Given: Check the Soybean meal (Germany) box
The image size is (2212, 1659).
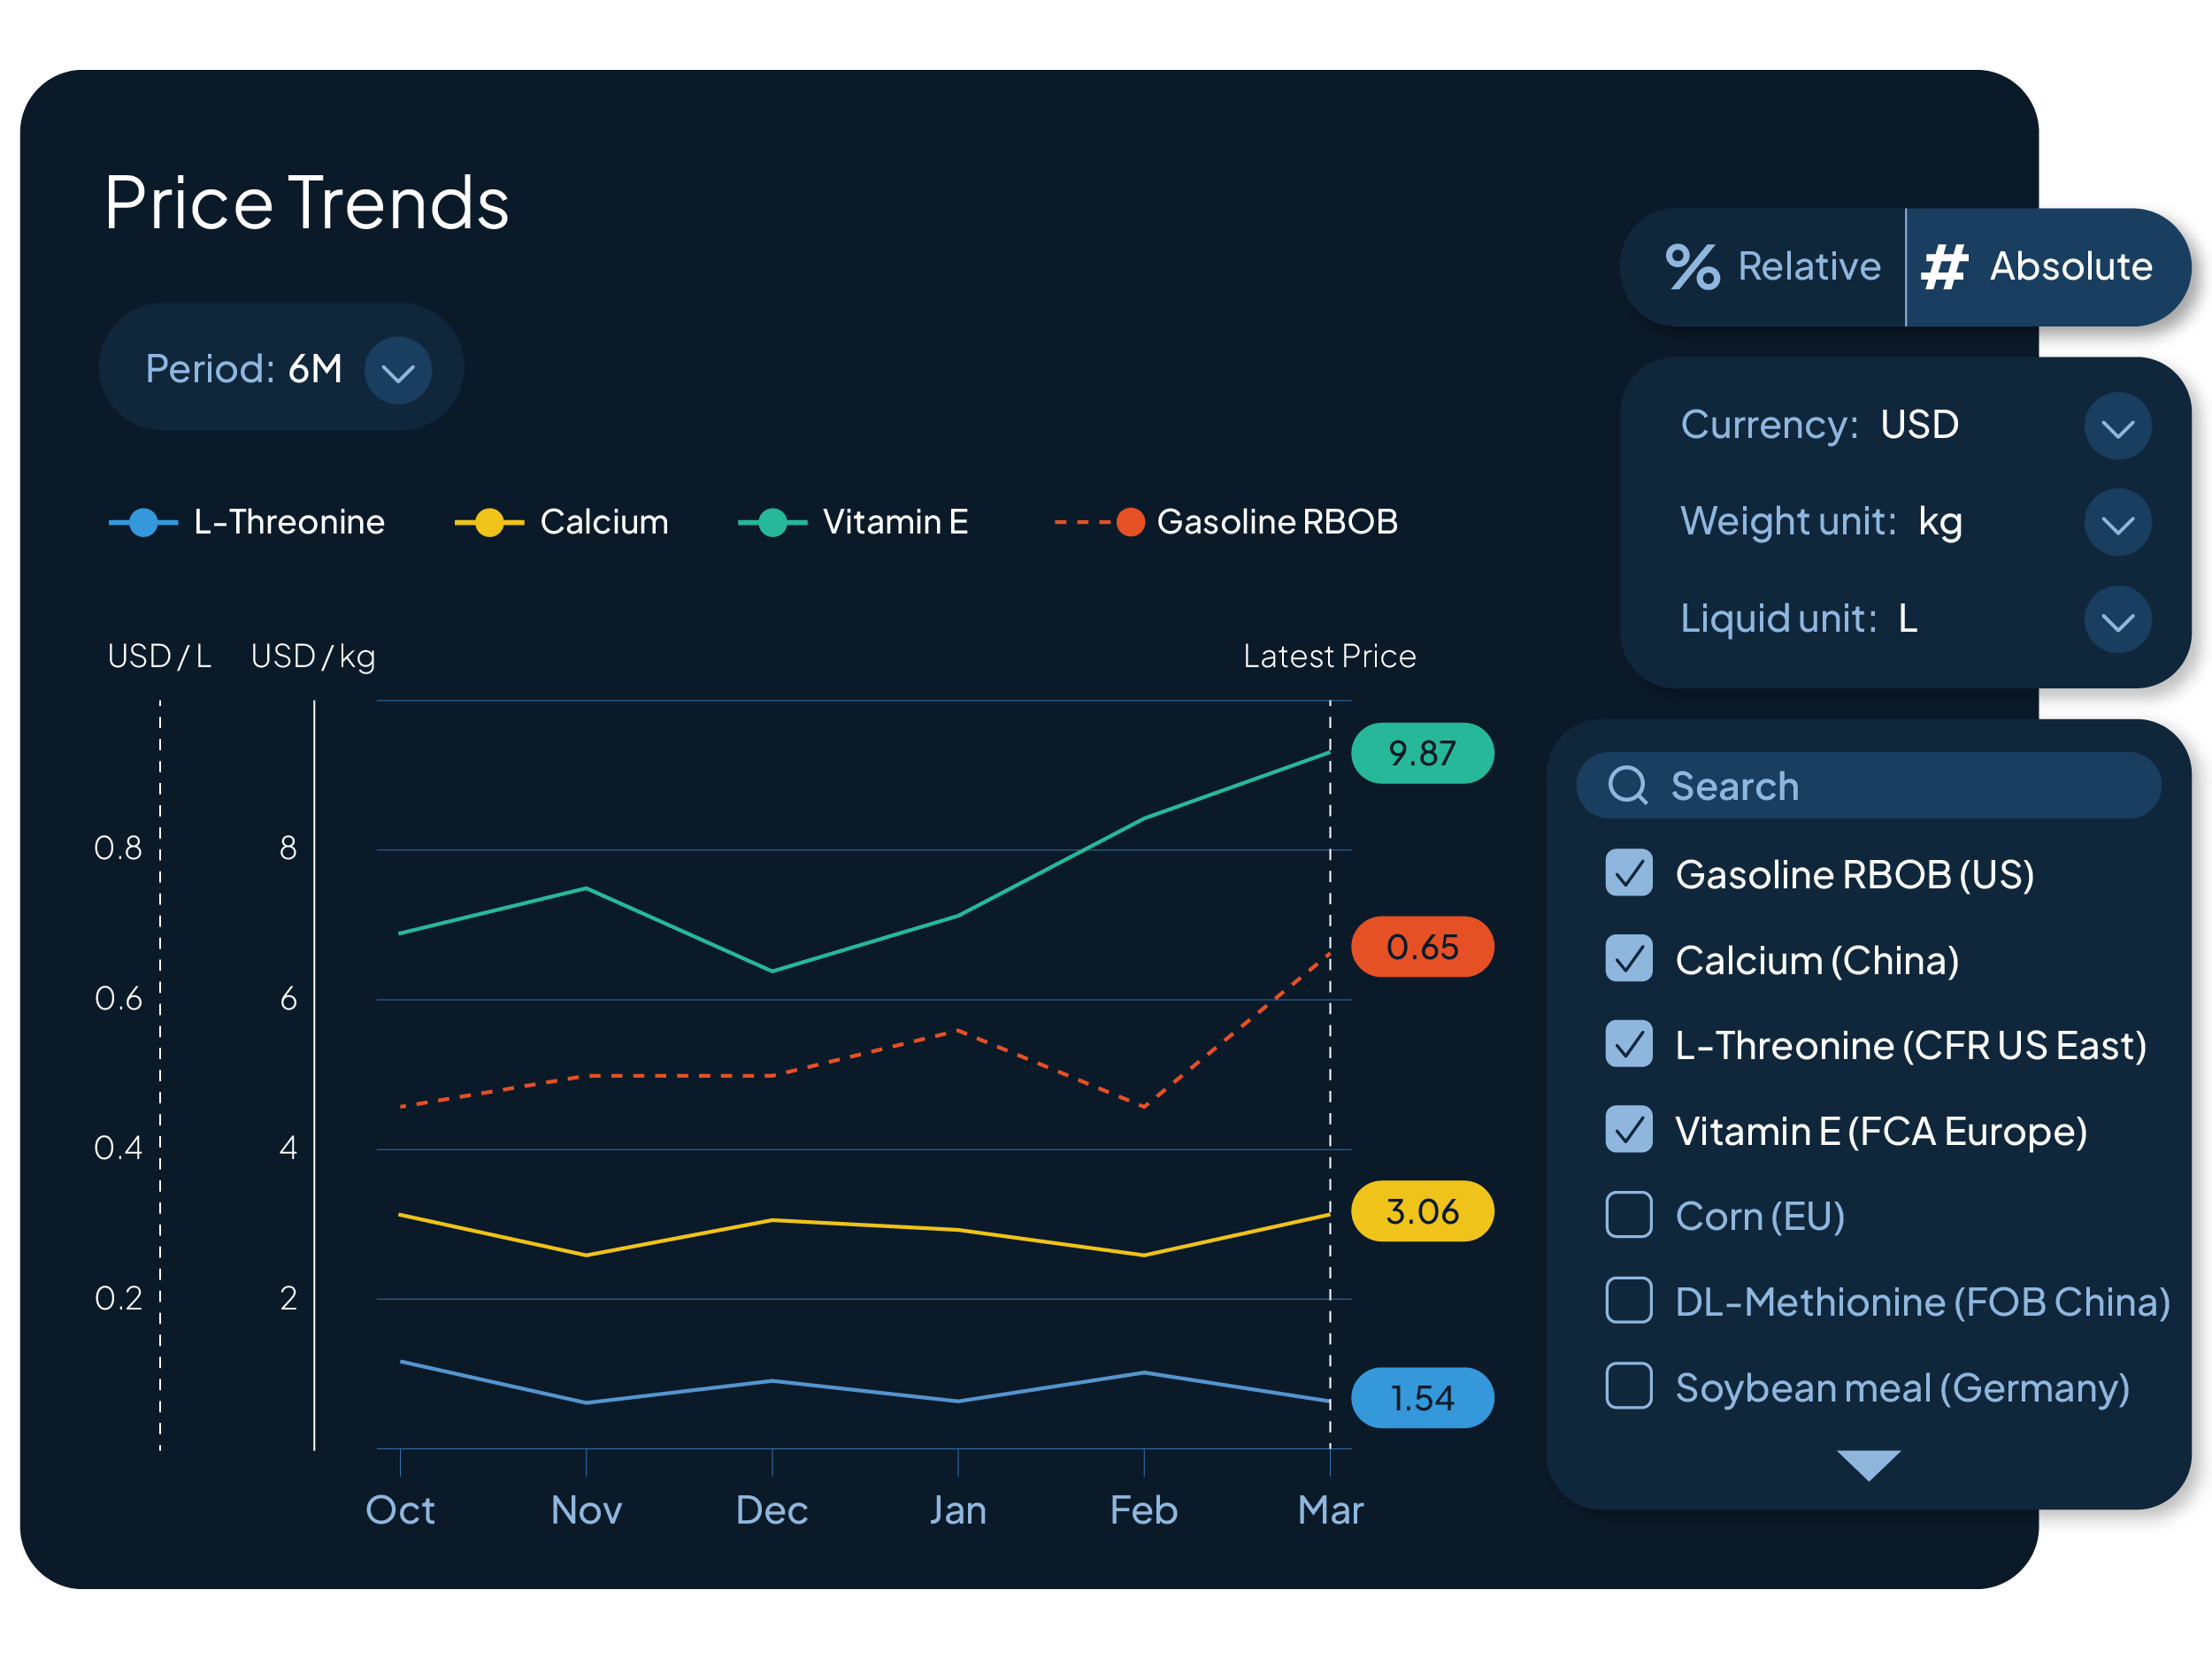Looking at the screenshot, I should coord(1628,1386).
